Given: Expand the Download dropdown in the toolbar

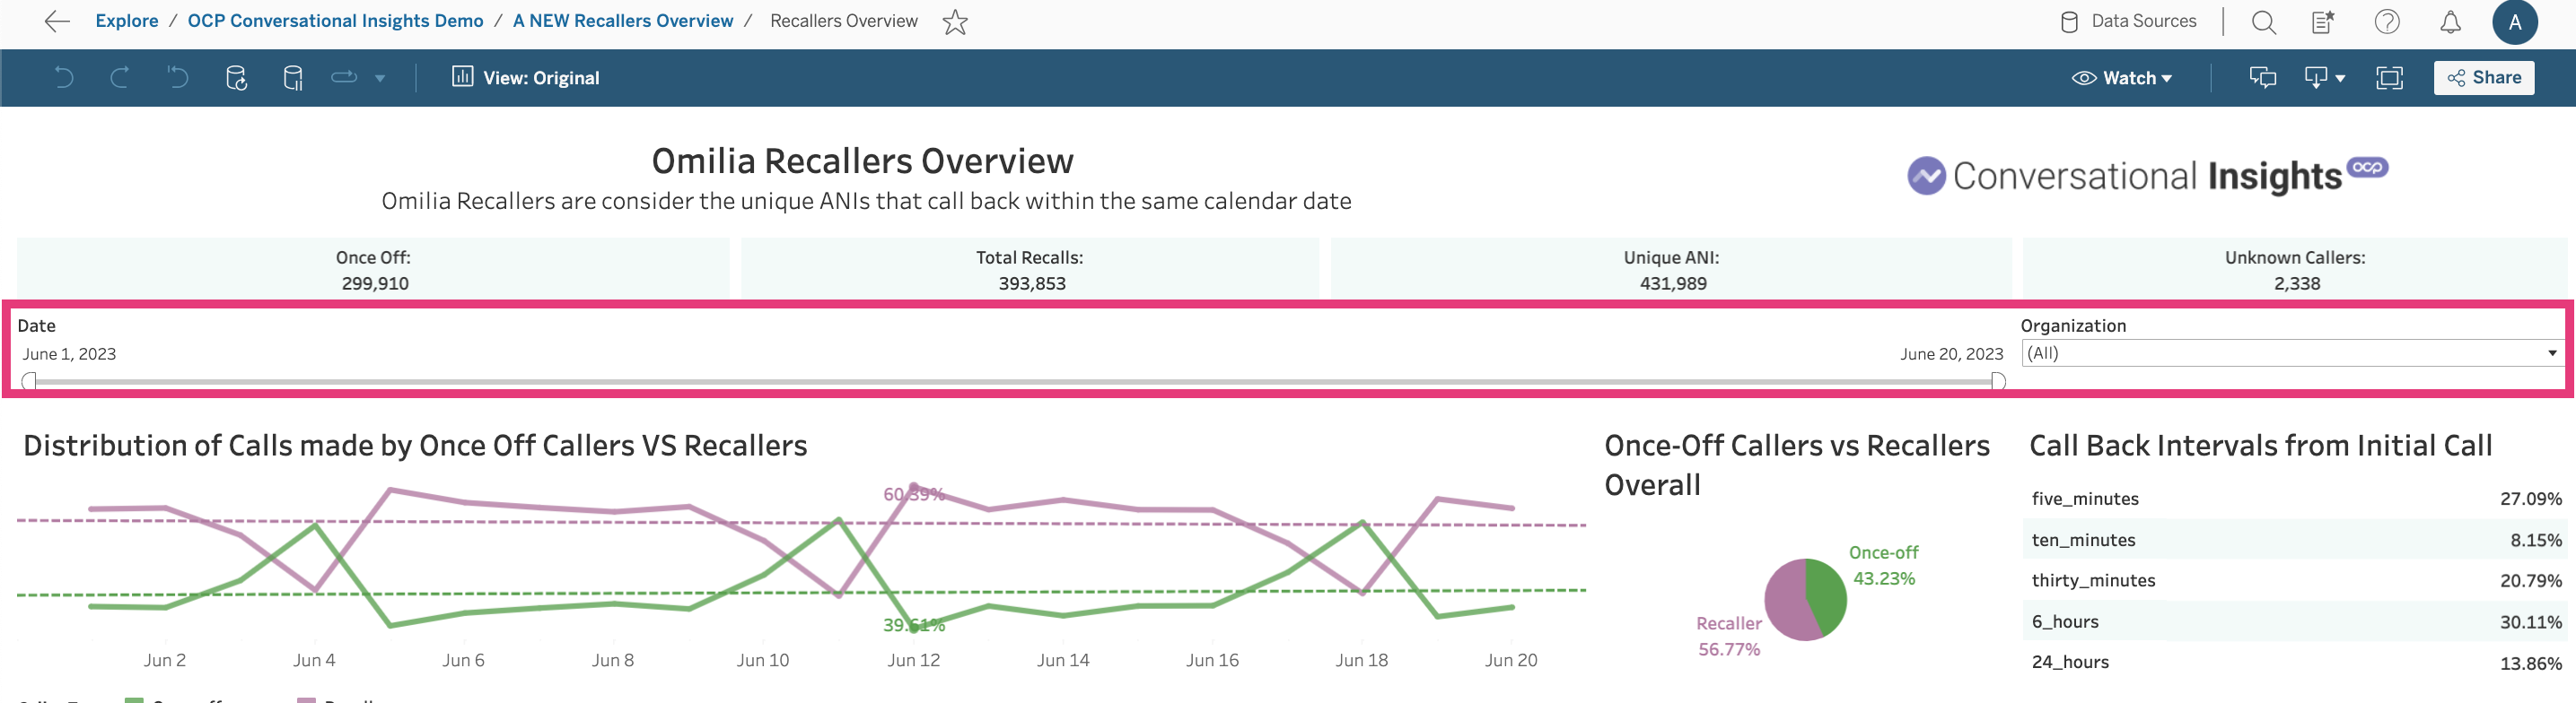Looking at the screenshot, I should 2325,78.
